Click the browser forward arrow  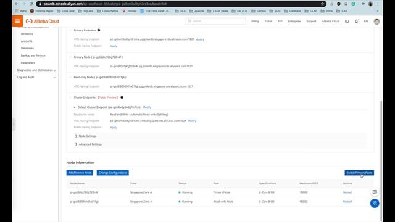click(24, 4)
